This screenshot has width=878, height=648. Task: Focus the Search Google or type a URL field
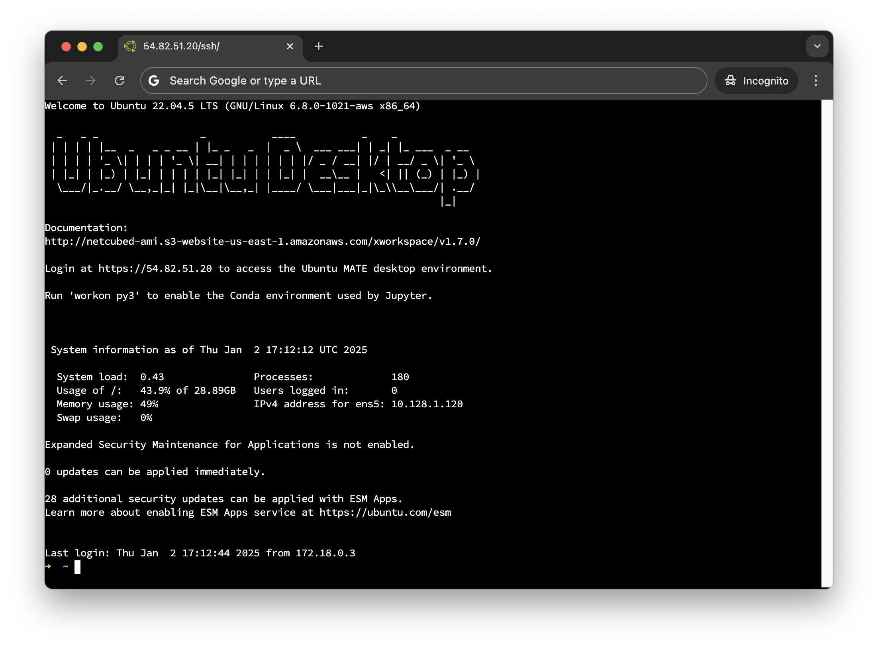tap(424, 81)
